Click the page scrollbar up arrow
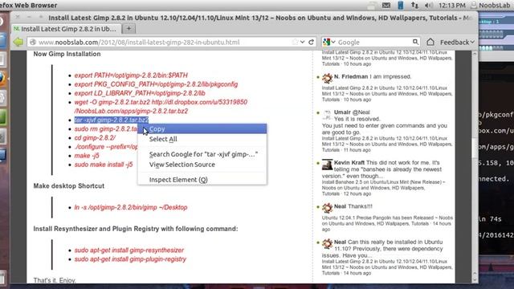The height and width of the screenshot is (289, 514). [475, 54]
